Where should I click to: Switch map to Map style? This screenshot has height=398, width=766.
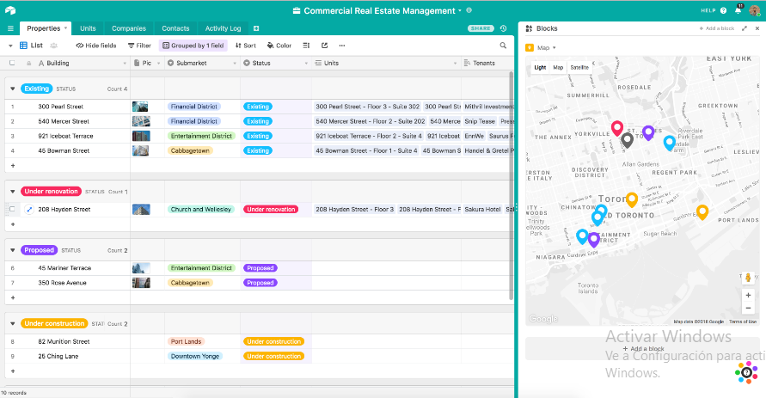[558, 67]
